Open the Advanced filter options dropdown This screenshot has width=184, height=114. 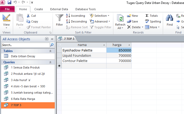tap(100, 21)
